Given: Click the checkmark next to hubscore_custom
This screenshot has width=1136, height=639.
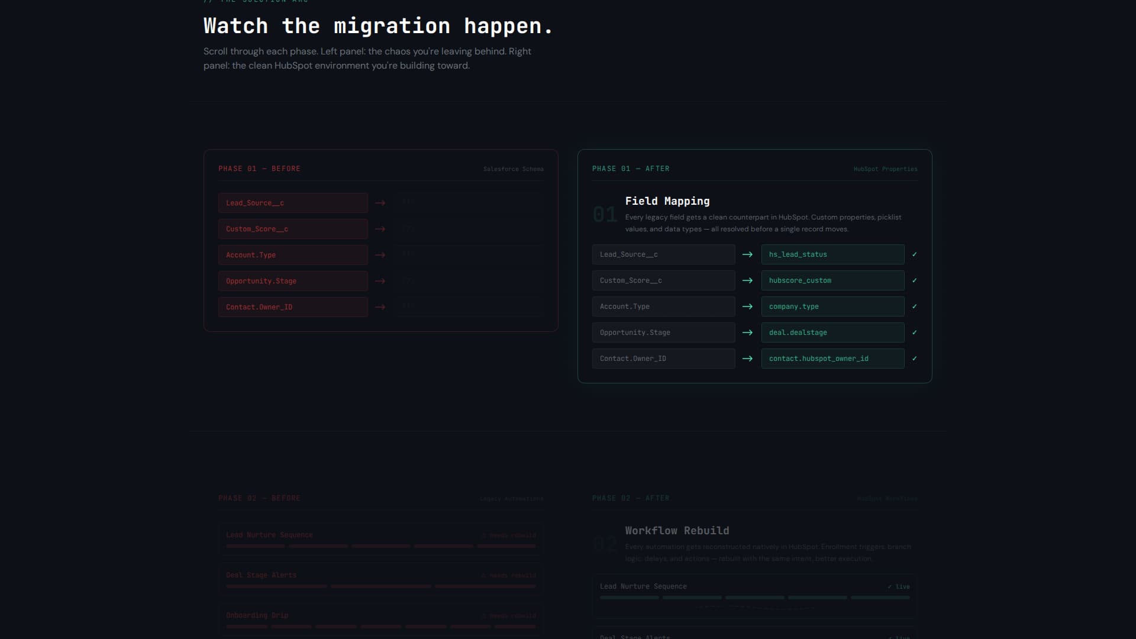Looking at the screenshot, I should click(x=914, y=280).
